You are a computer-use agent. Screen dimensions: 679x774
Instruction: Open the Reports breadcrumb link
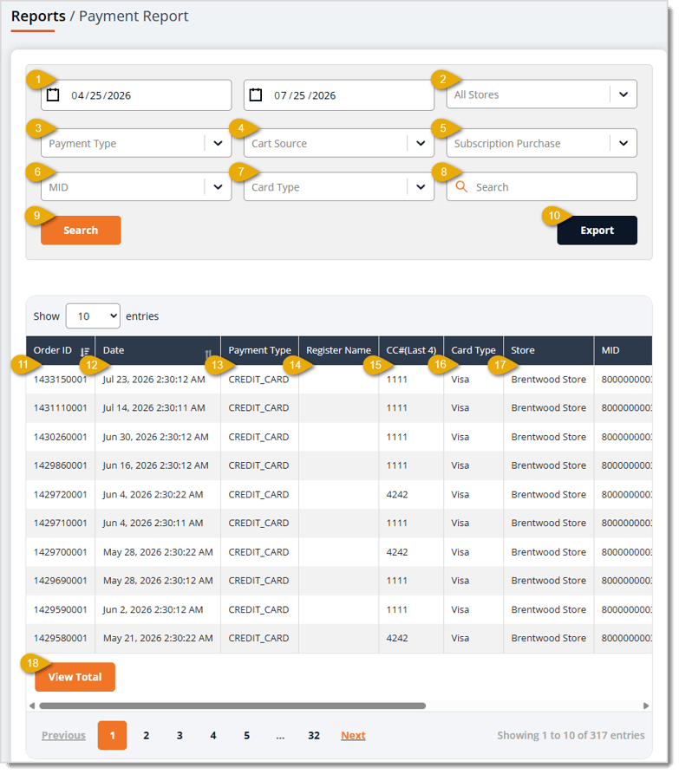point(38,16)
